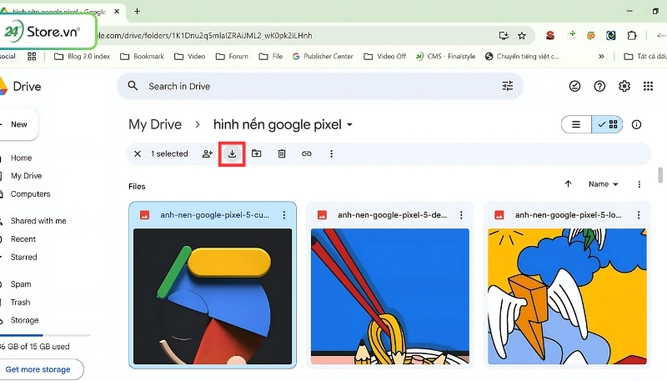Click the search magnifier icon
The height and width of the screenshot is (381, 667).
click(x=133, y=86)
